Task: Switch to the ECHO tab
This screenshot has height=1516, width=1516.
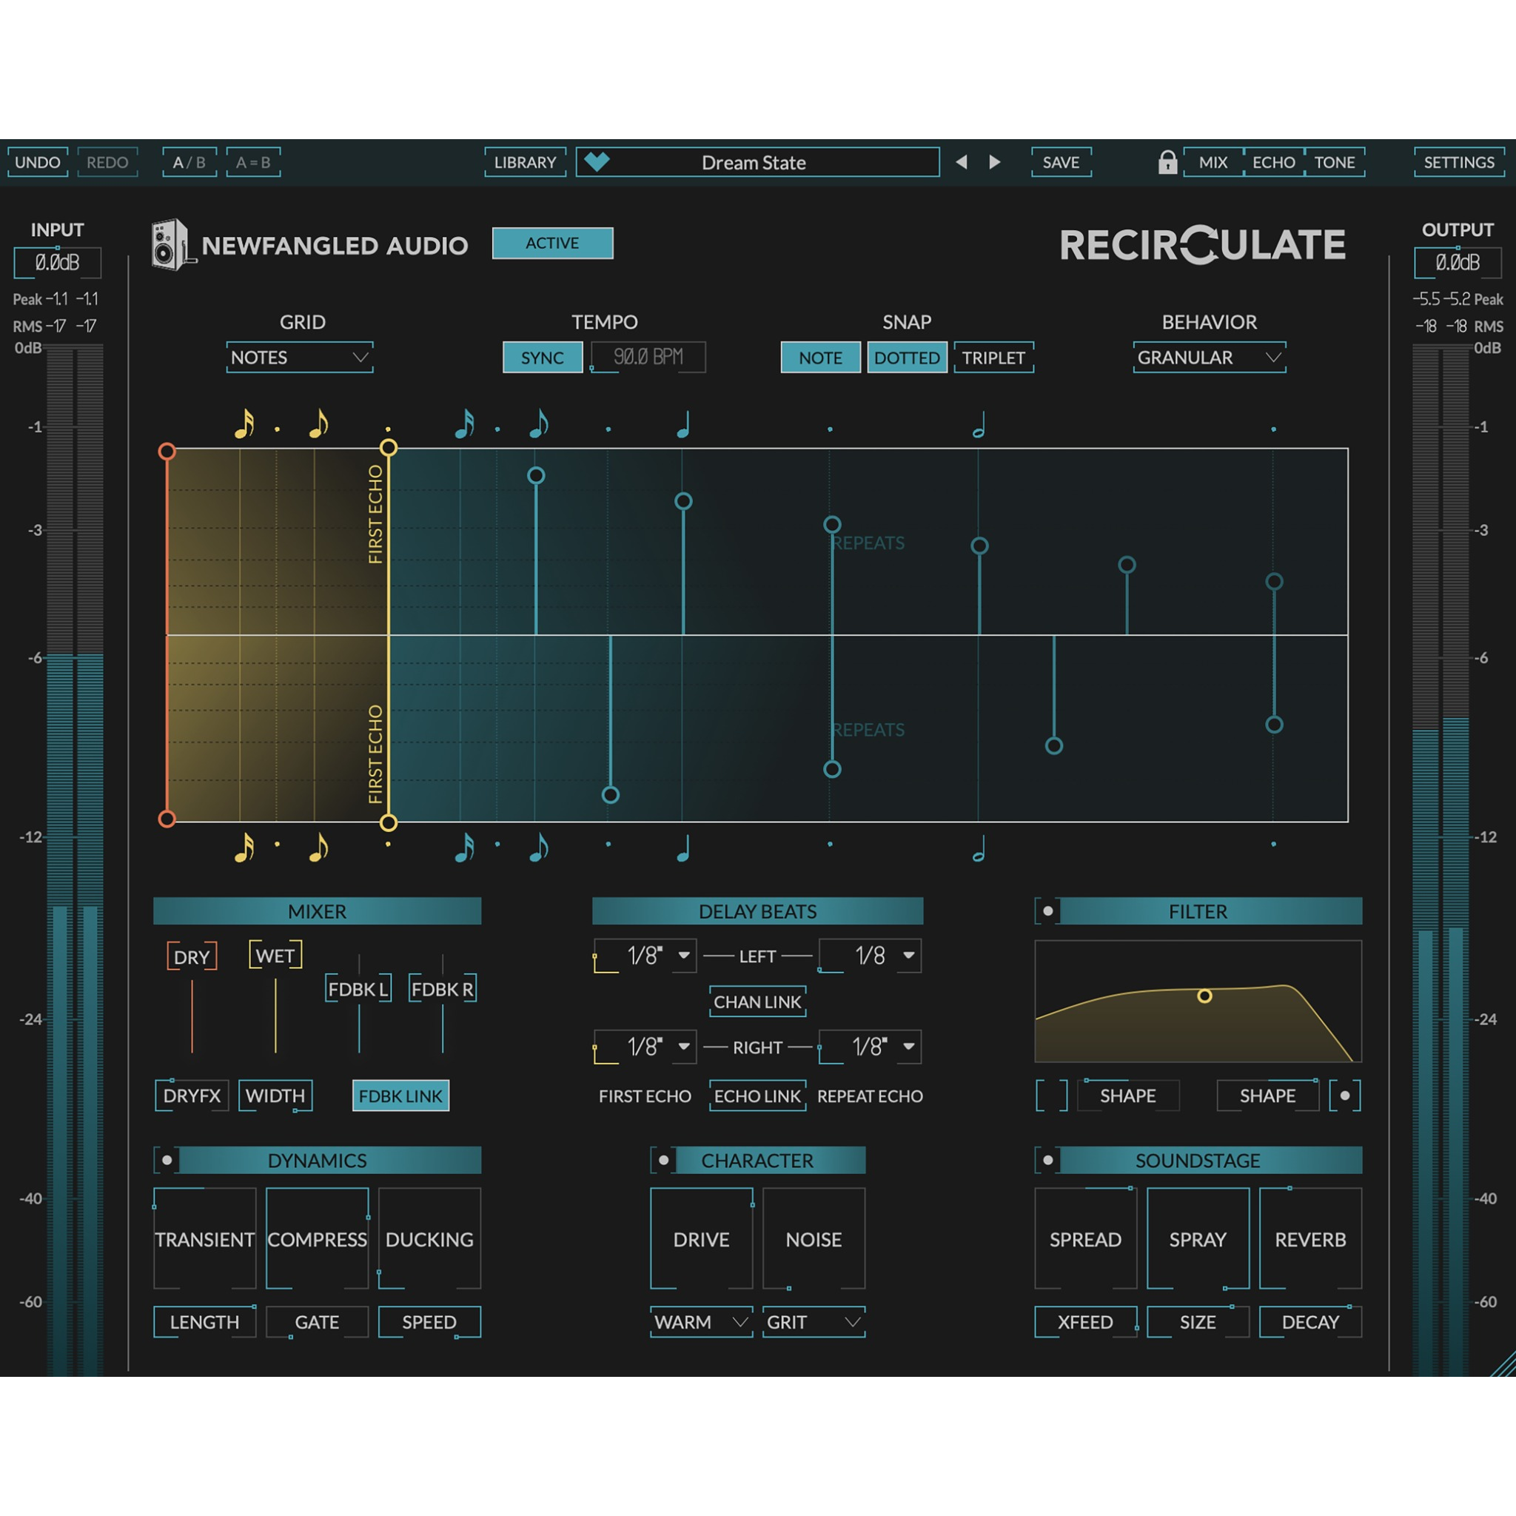Action: point(1275,162)
